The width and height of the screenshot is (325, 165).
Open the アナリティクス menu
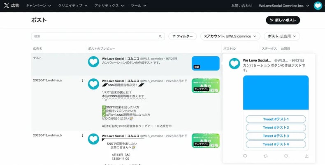109,6
